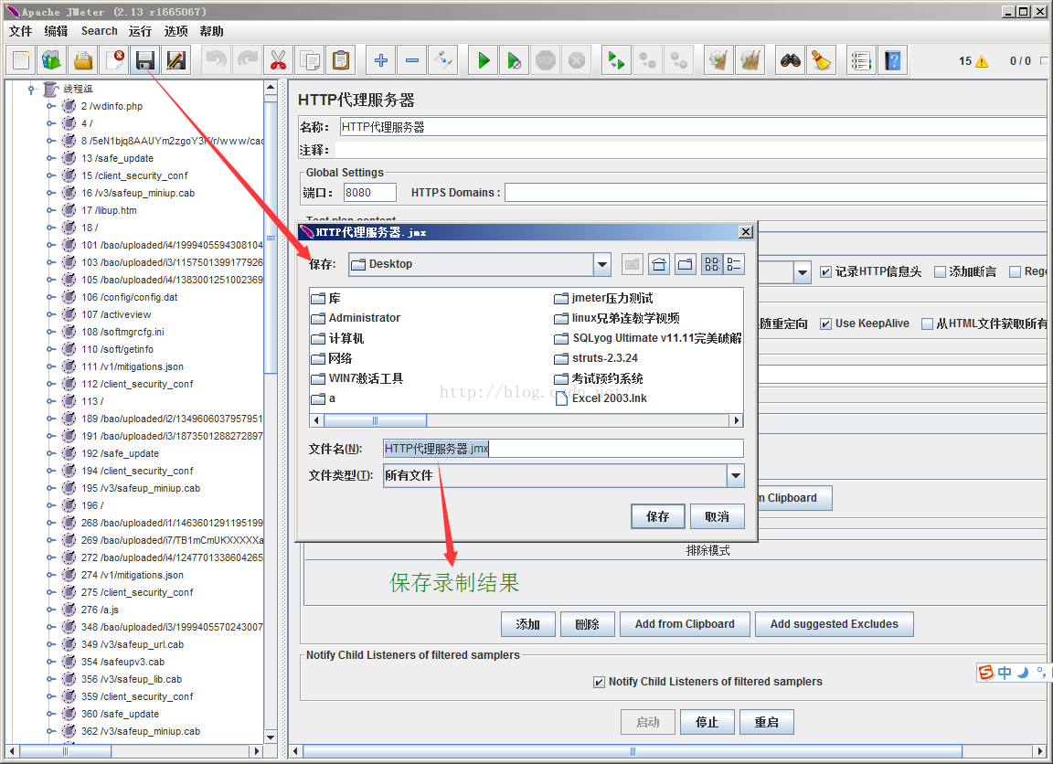Click the Clear All double broom icon
1053x764 pixels.
pos(750,60)
